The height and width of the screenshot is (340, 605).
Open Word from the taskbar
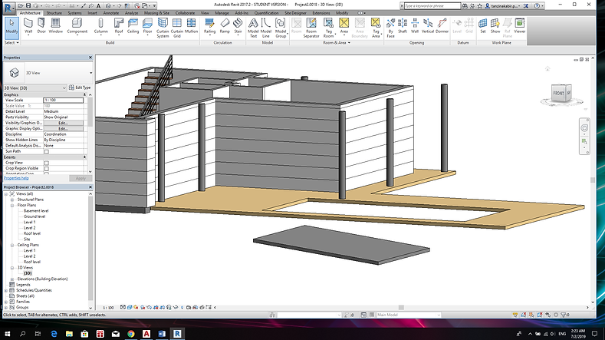coord(162,333)
